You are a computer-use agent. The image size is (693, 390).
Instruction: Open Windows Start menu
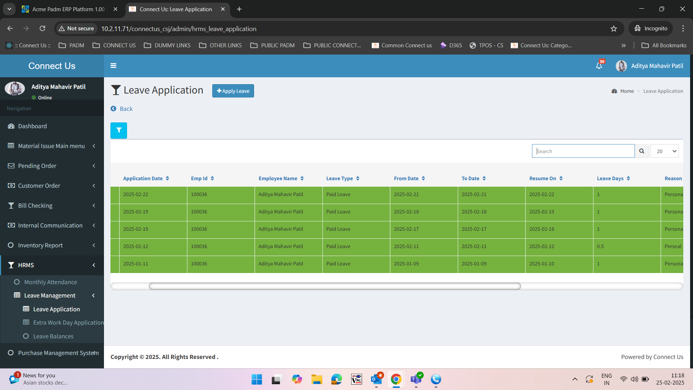(x=257, y=379)
